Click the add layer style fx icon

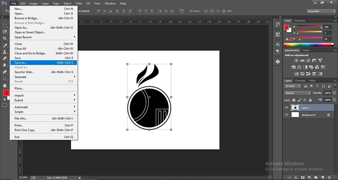(296, 178)
